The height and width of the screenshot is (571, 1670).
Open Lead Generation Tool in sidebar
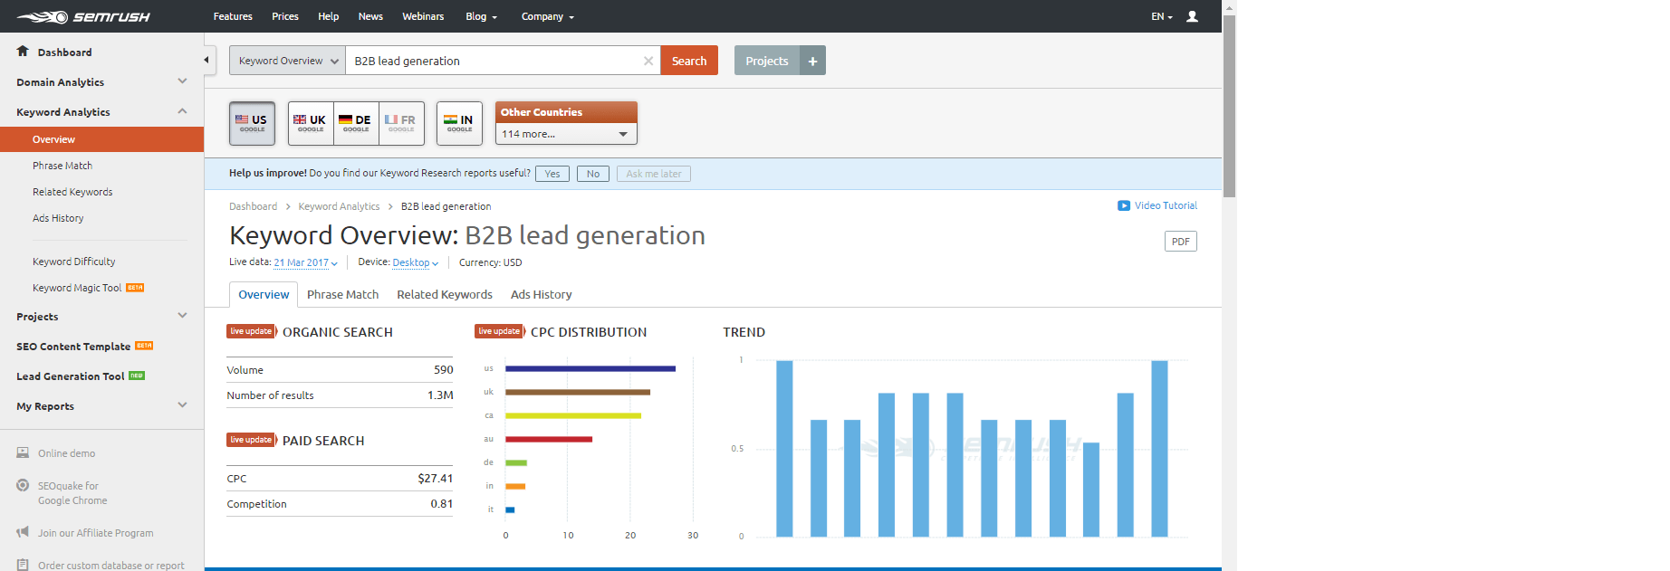pos(71,376)
